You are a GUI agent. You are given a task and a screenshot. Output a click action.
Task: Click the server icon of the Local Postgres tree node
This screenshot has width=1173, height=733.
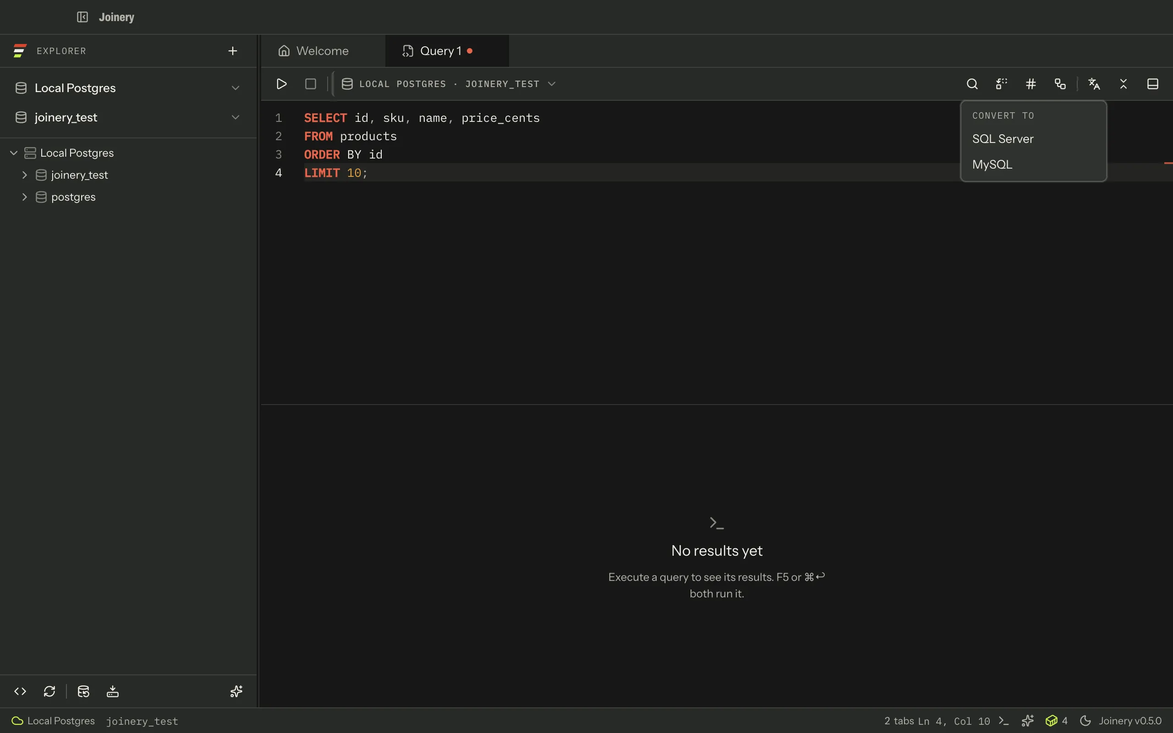(x=30, y=153)
